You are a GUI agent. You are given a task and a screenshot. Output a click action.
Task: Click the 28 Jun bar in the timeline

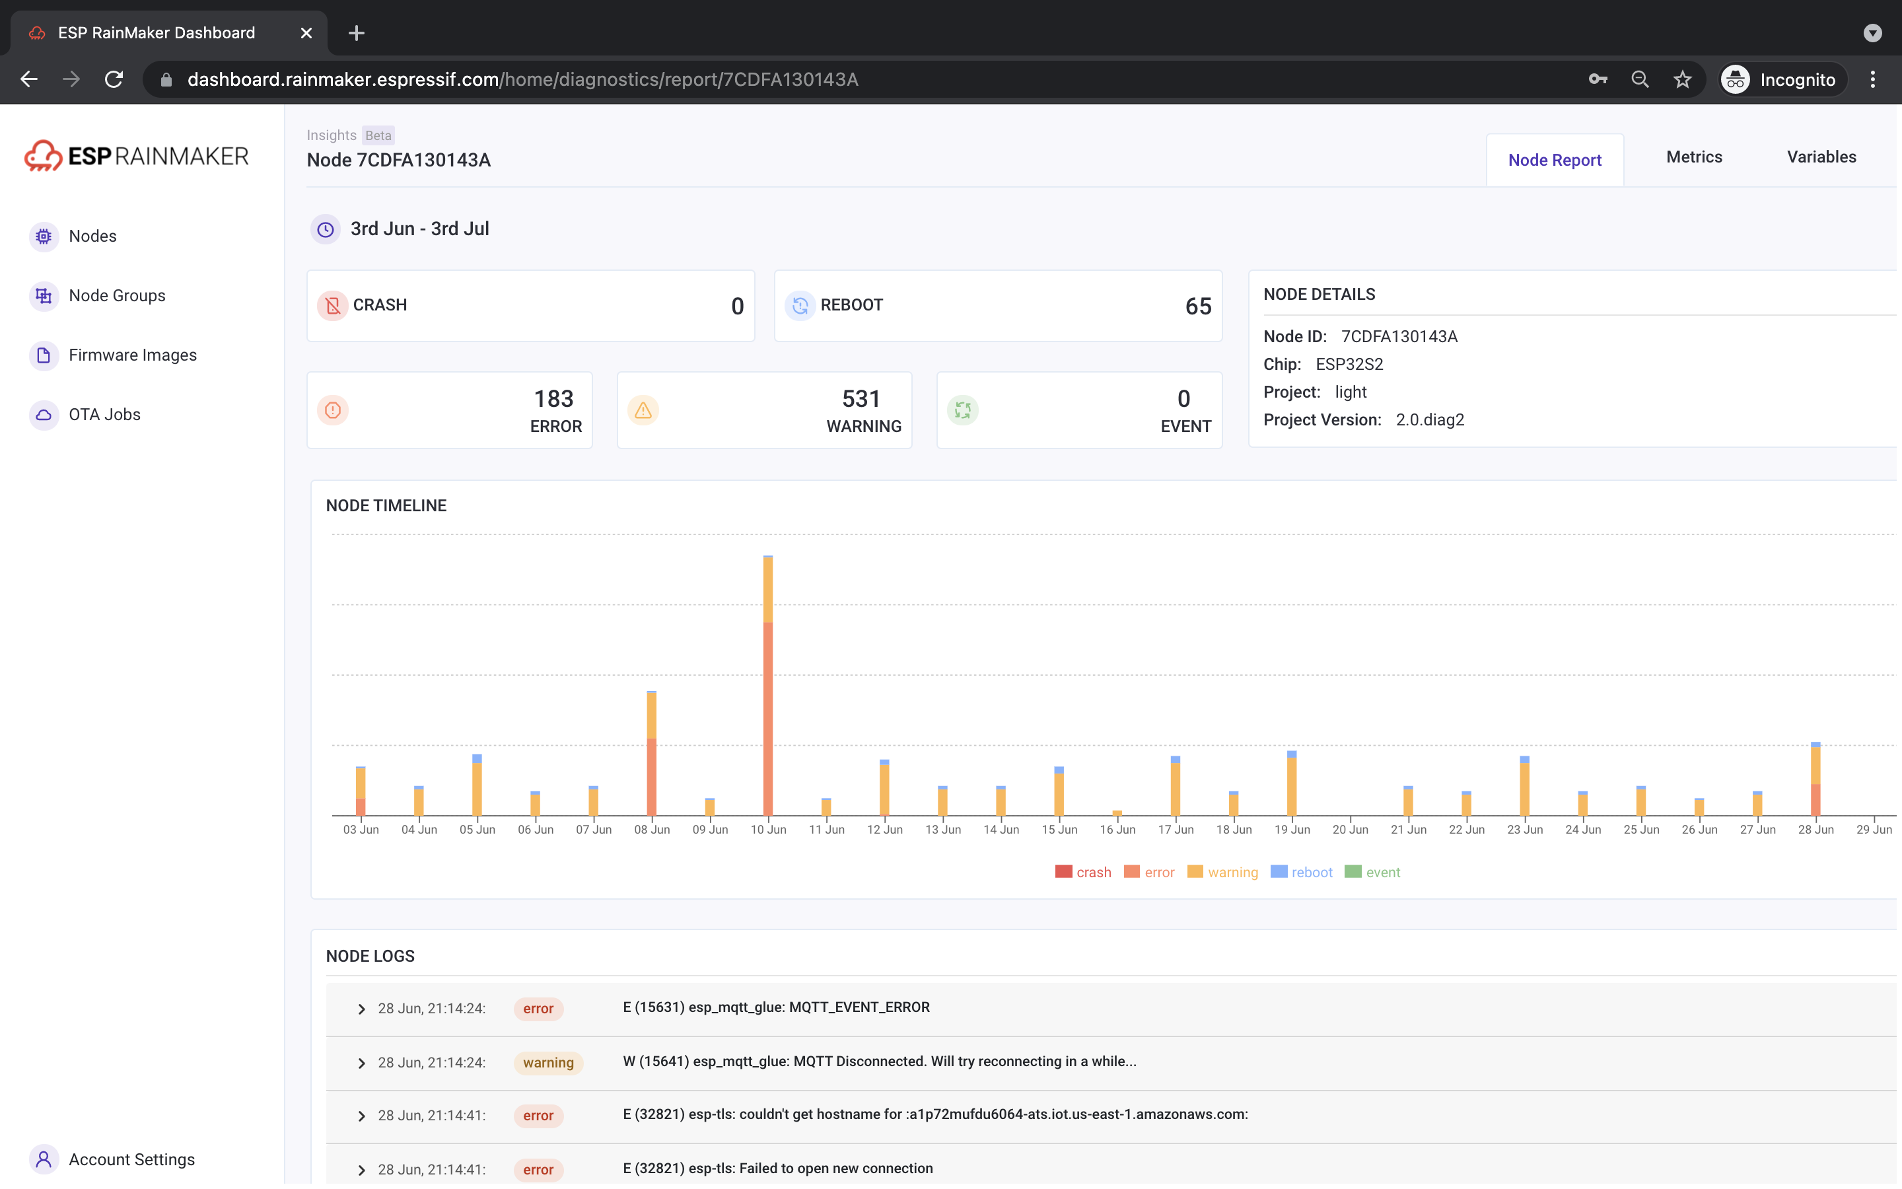(1815, 779)
